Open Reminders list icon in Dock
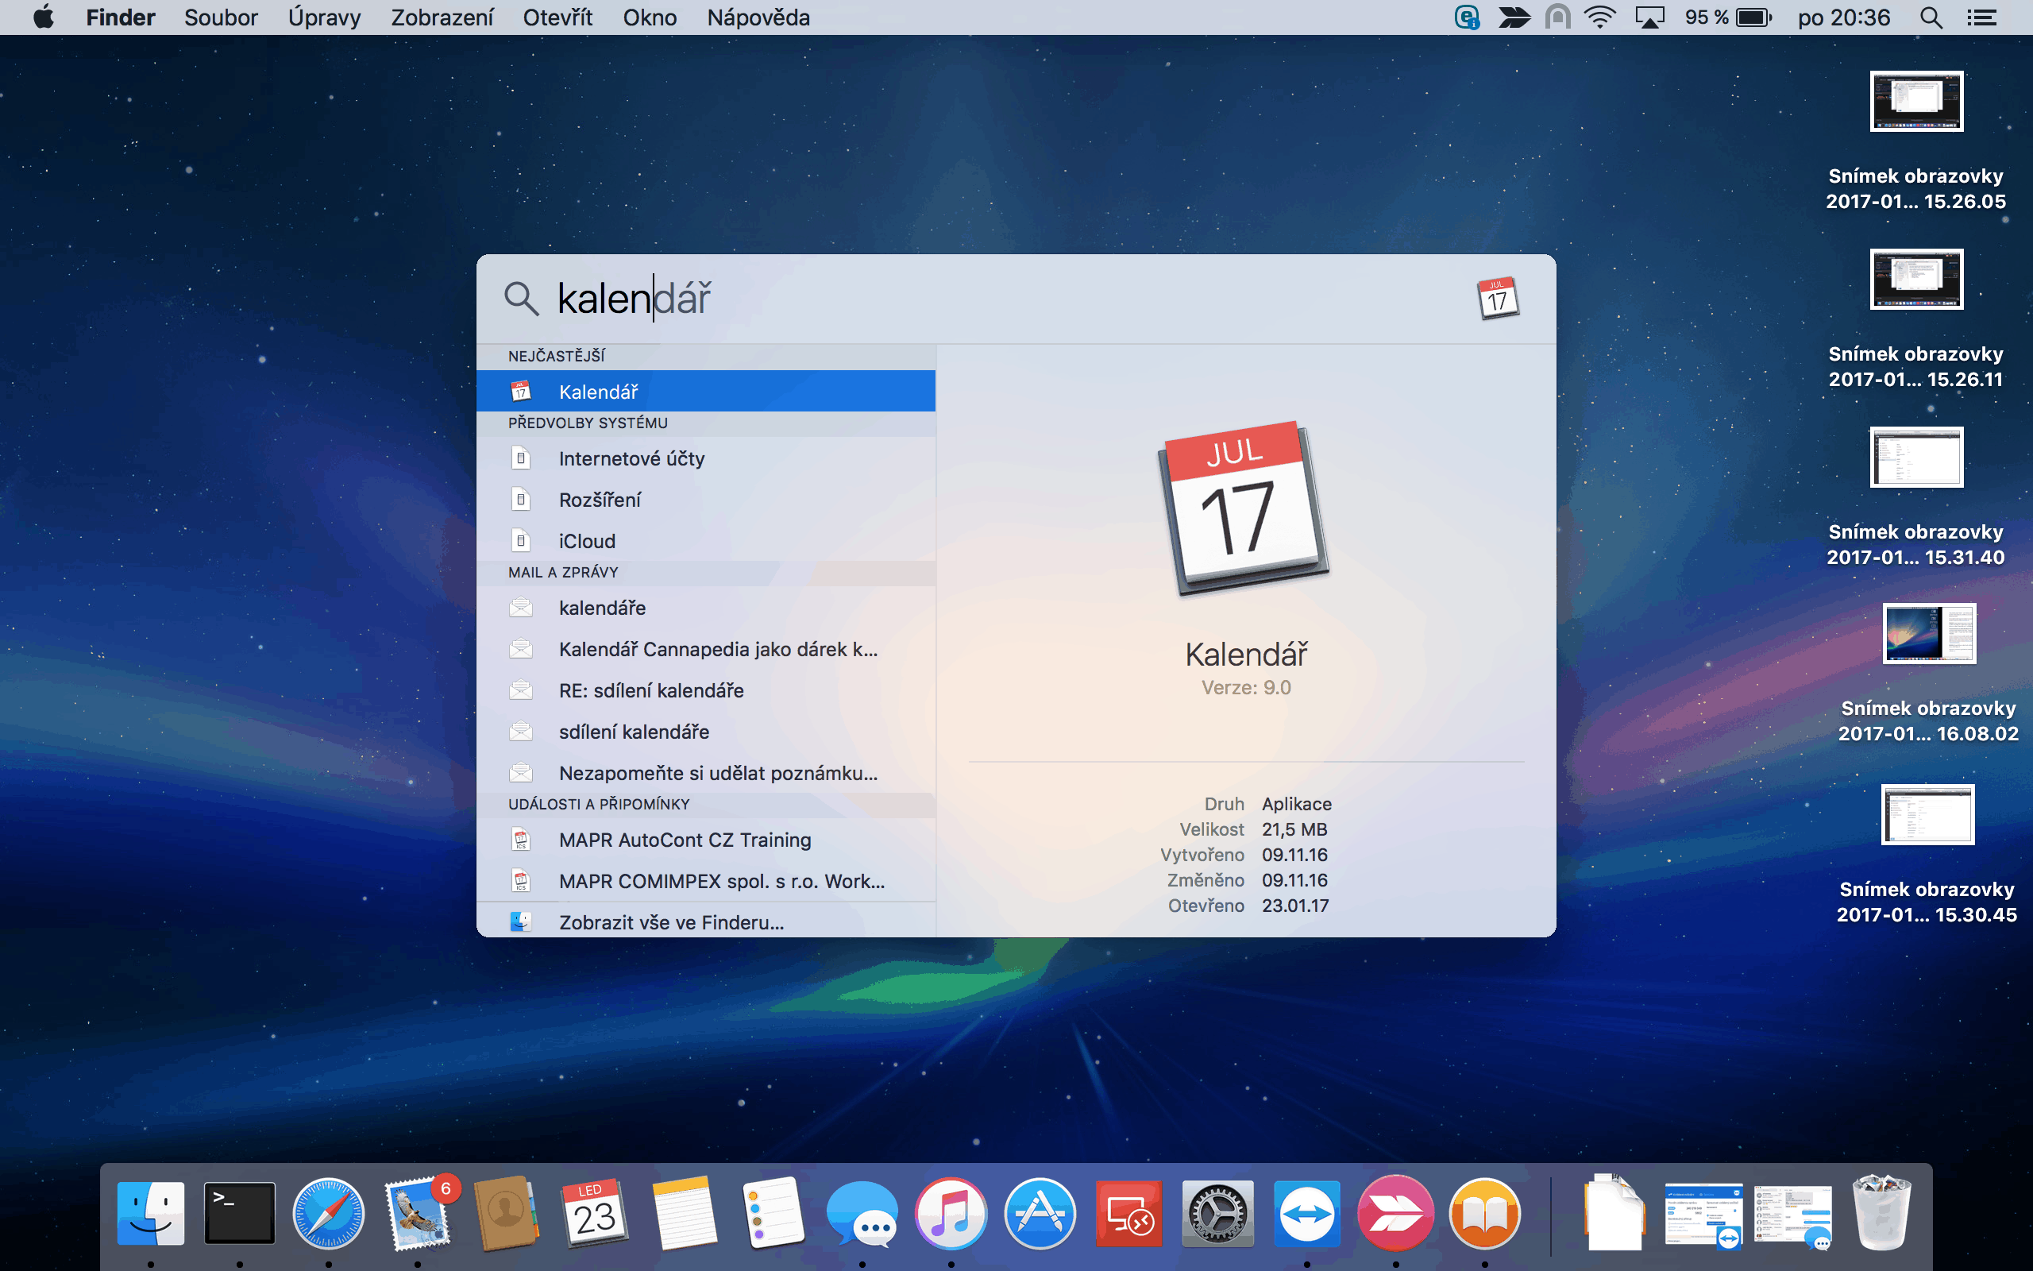The width and height of the screenshot is (2033, 1271). 773,1213
